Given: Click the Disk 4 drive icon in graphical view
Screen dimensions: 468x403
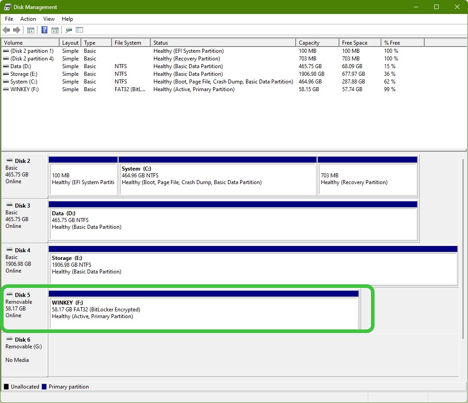Looking at the screenshot, I should click(9, 250).
